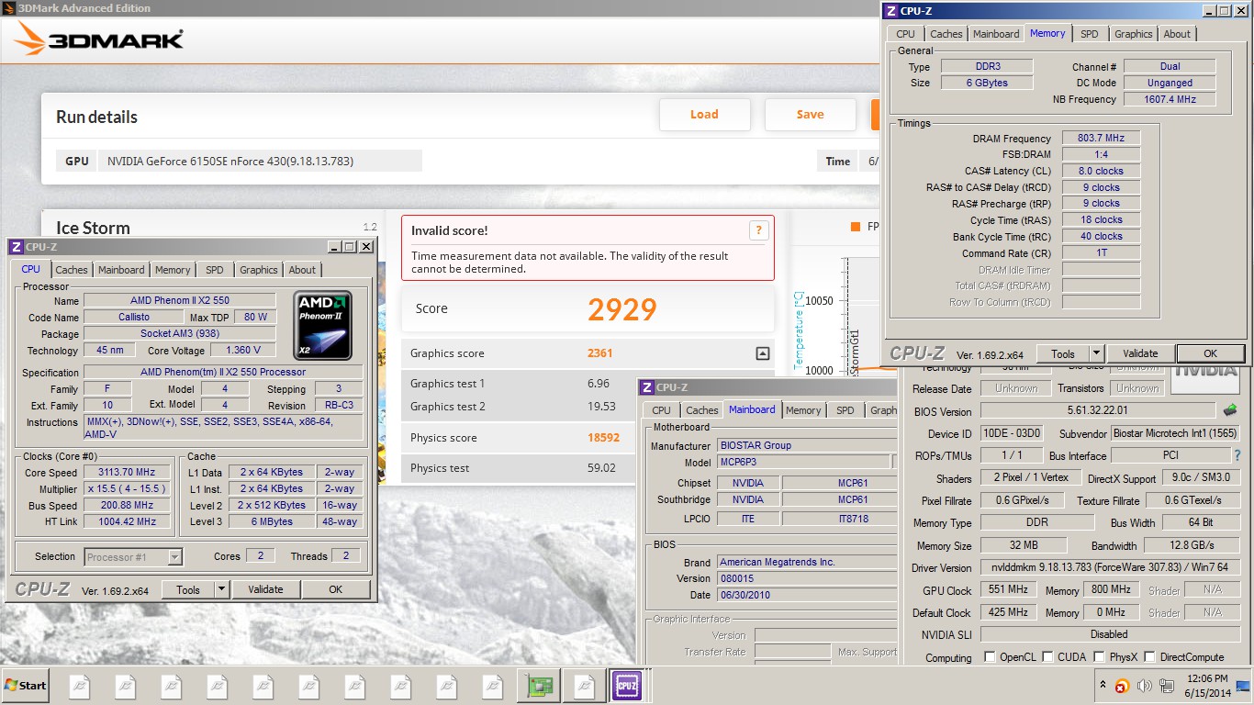The height and width of the screenshot is (705, 1254).
Task: Click the overall score value 2929
Action: point(621,309)
